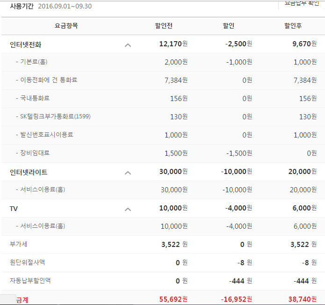Collapse the TV section chevron
The width and height of the screenshot is (325, 305).
[x=128, y=209]
